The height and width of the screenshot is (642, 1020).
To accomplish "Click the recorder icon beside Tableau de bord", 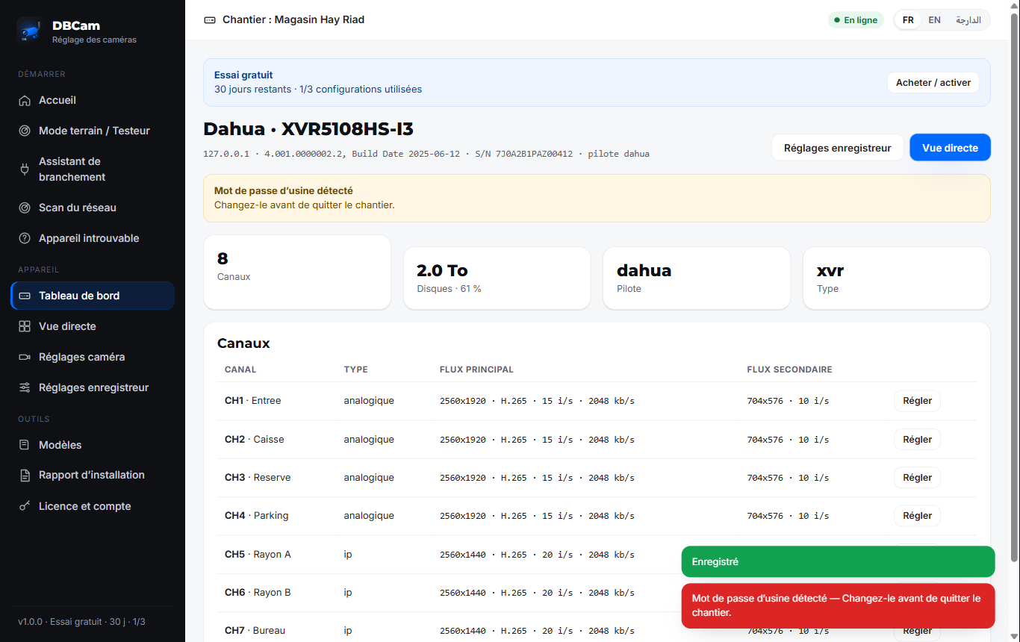I will point(25,296).
